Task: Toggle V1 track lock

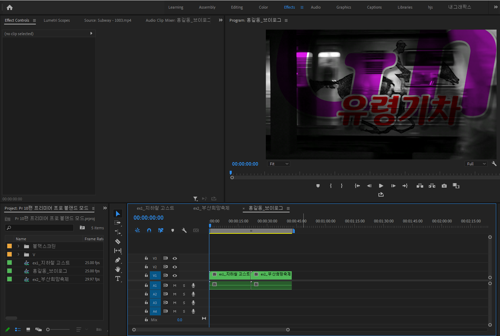Action: (x=146, y=275)
